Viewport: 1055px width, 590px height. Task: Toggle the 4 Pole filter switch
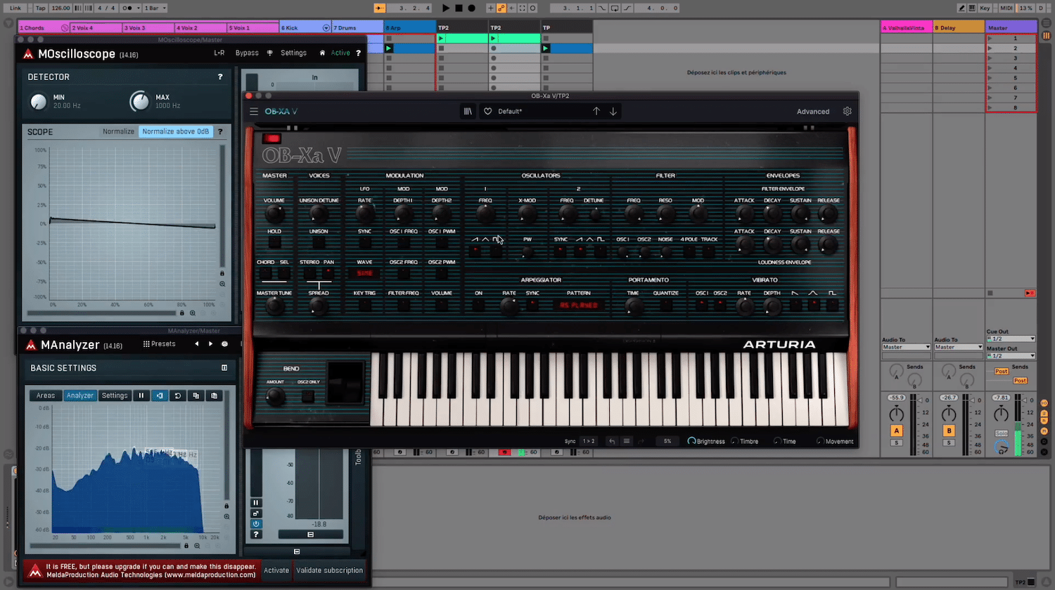(689, 251)
